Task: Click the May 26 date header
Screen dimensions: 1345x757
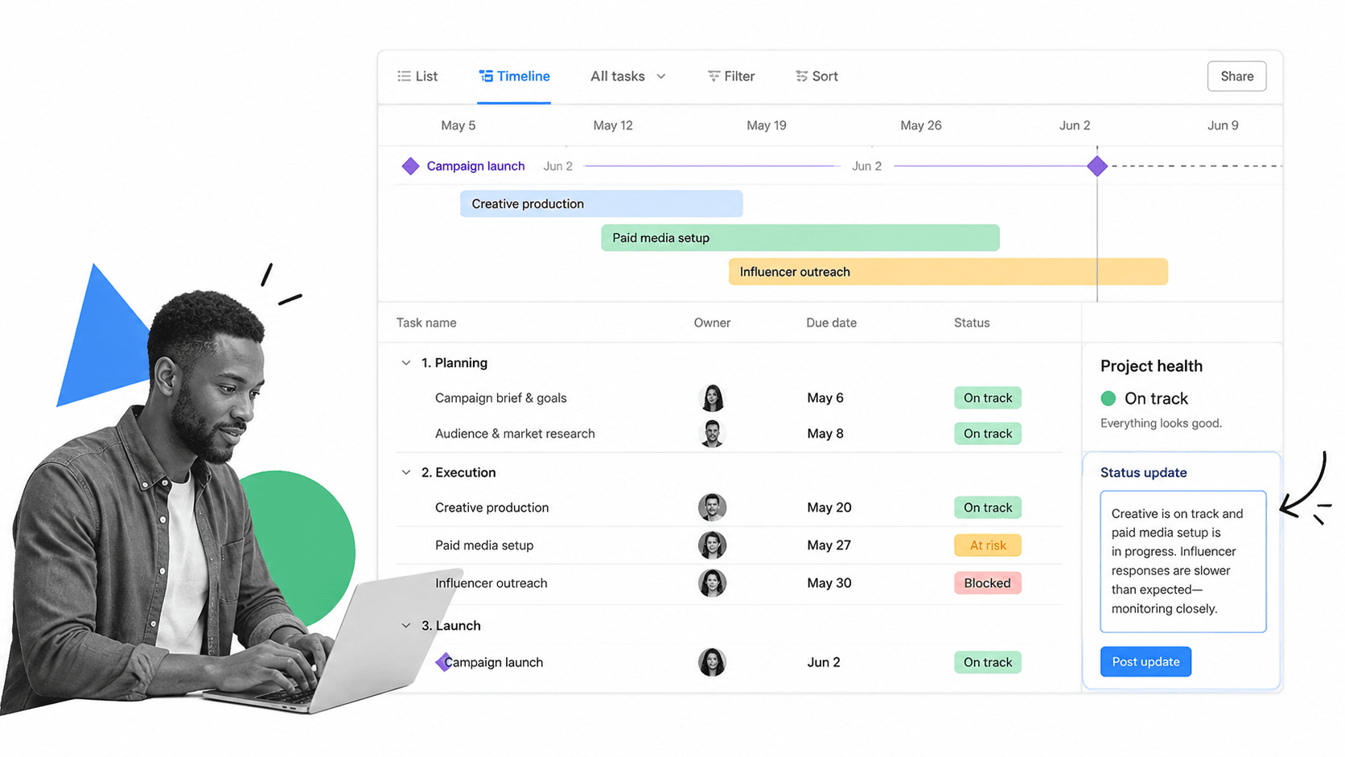Action: click(921, 125)
